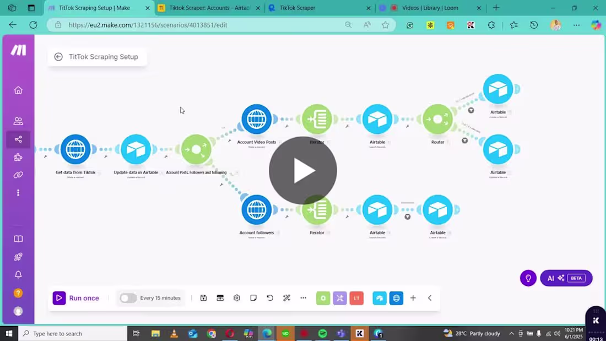606x341 pixels.
Task: Select the TitTok Scraping Setup | Make tab
Action: [99, 8]
